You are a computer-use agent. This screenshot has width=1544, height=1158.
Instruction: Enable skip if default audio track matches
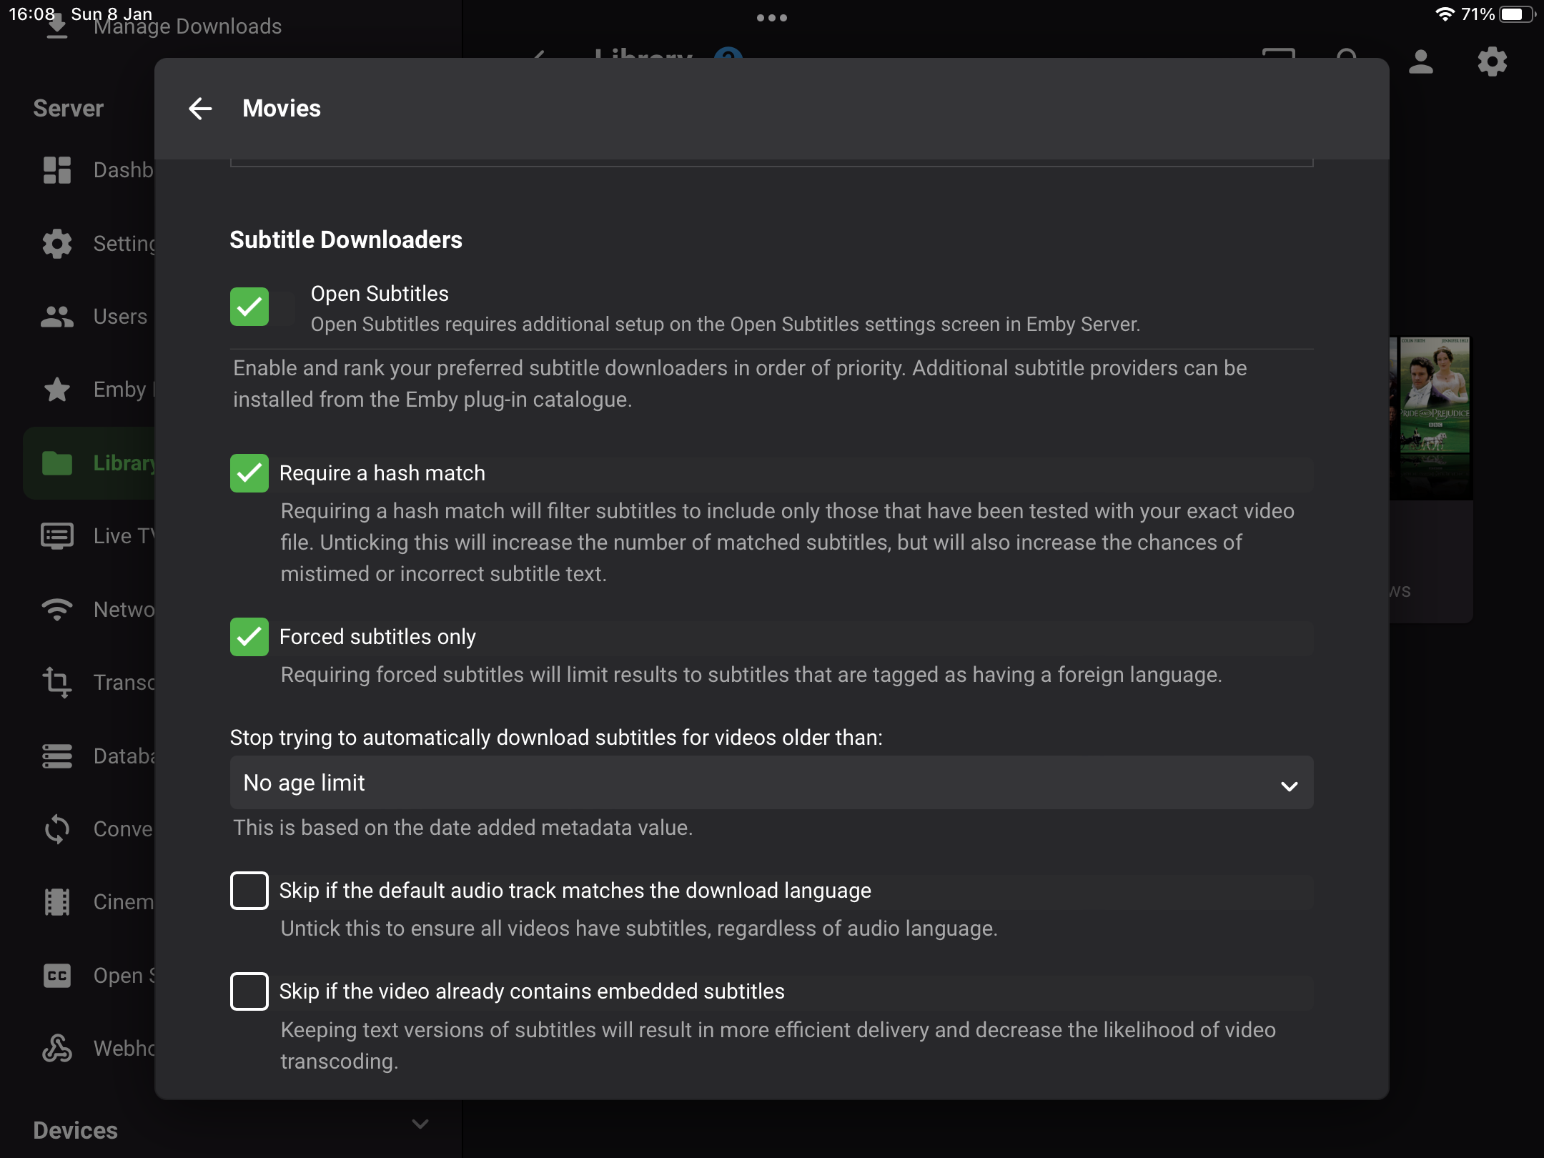[x=249, y=891]
